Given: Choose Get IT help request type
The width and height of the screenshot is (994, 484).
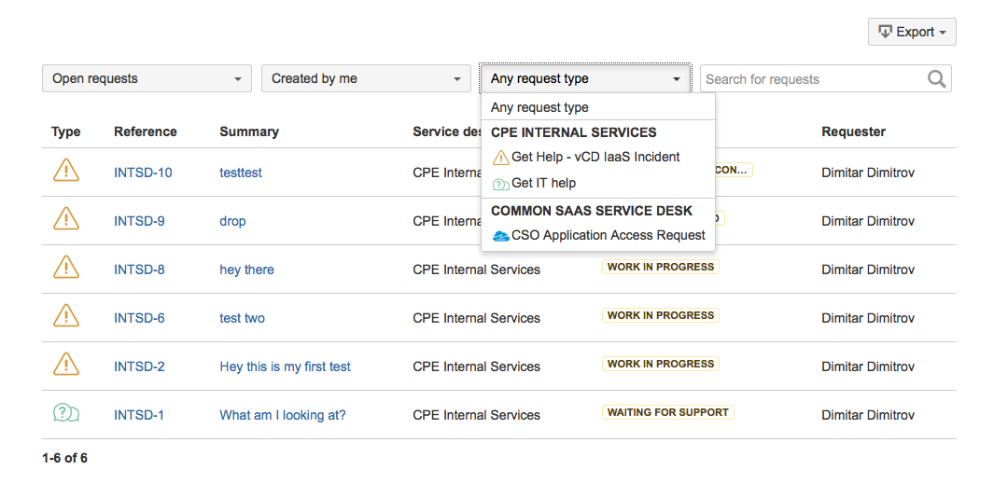Looking at the screenshot, I should tap(598, 183).
